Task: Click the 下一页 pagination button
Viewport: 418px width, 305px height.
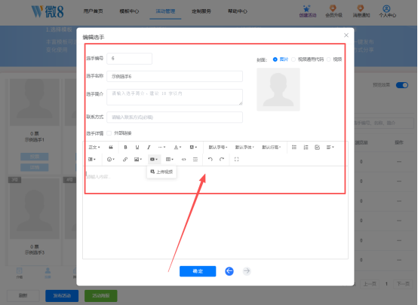Action: point(403,284)
